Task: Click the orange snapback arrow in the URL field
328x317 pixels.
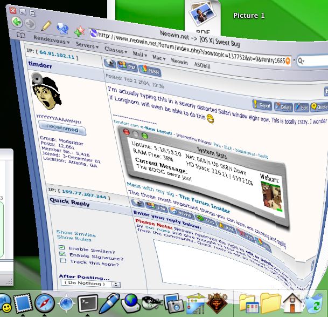Action: (x=288, y=61)
